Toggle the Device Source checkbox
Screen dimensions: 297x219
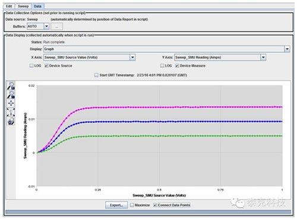point(46,66)
